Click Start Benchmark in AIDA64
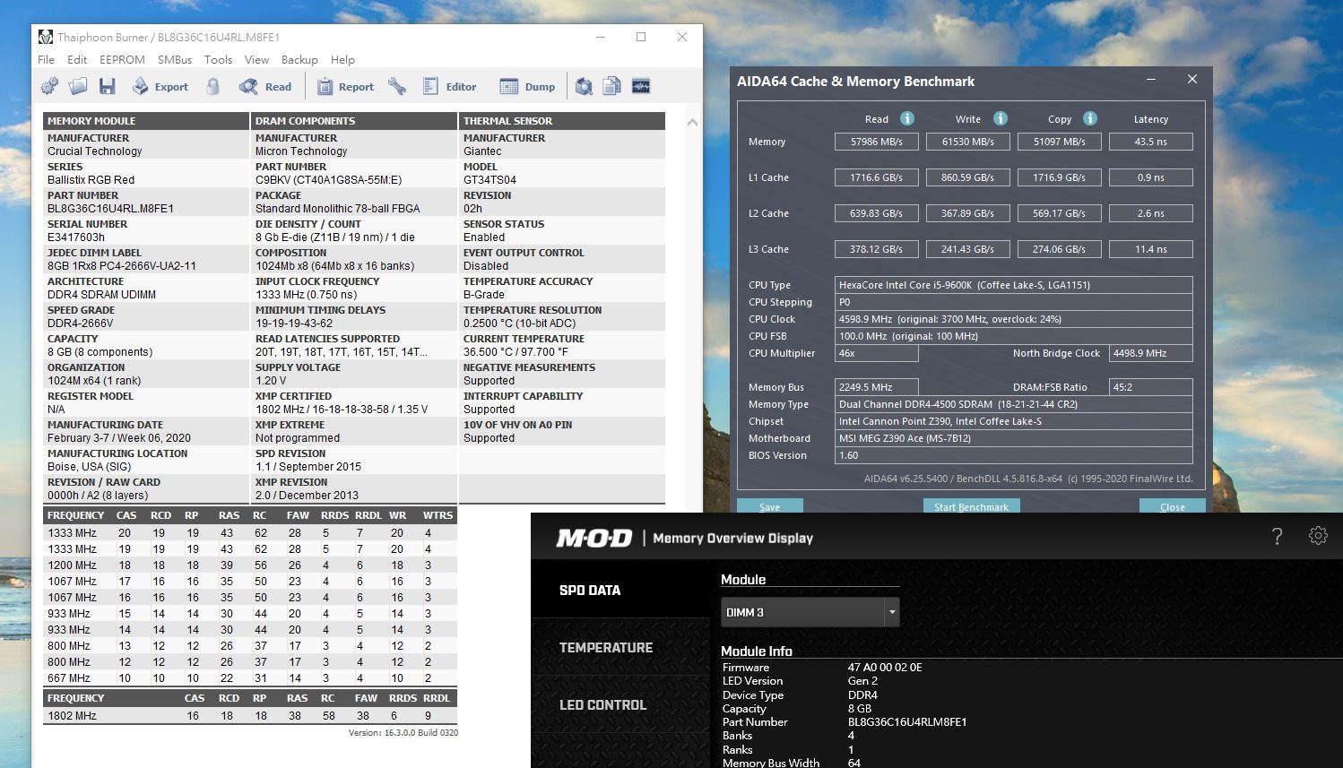This screenshot has height=768, width=1343. tap(971, 506)
